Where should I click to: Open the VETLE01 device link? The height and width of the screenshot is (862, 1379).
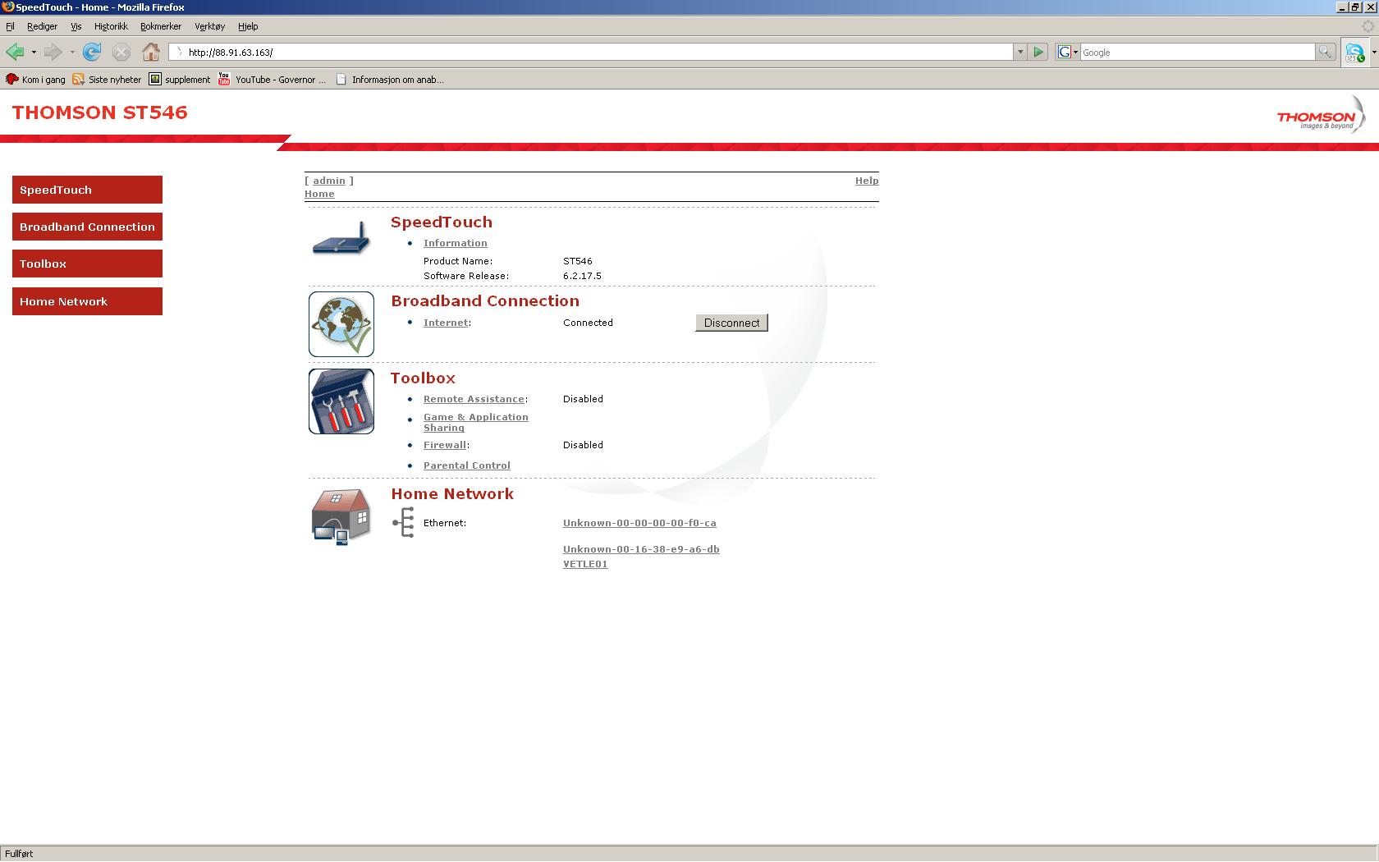[585, 564]
